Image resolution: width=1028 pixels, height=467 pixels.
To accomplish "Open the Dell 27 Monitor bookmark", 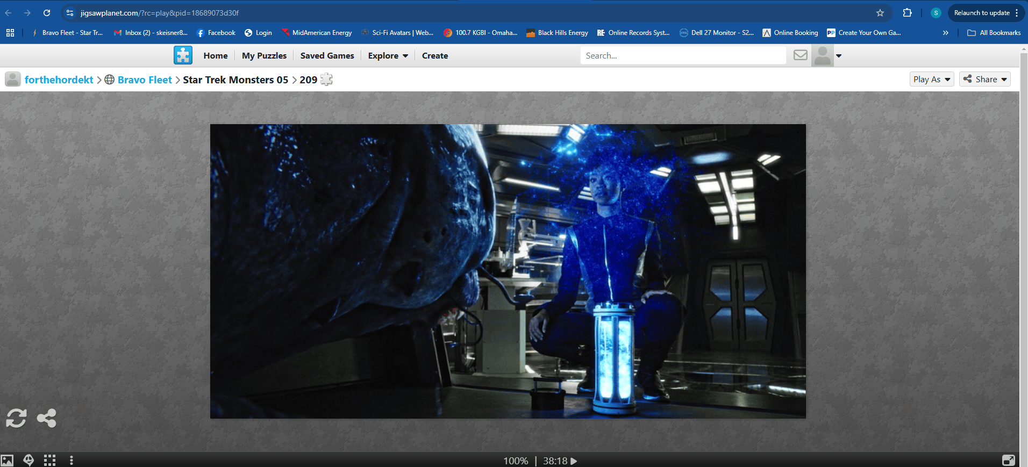I will pyautogui.click(x=717, y=33).
